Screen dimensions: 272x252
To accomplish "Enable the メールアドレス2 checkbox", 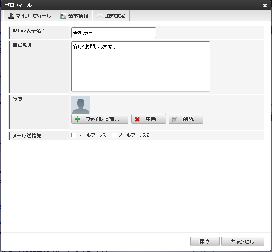I will point(114,135).
